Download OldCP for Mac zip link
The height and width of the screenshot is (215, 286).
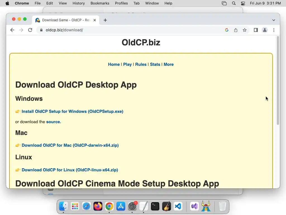[x=70, y=145]
